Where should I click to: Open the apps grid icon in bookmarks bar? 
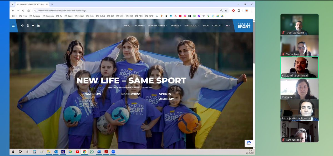coord(13,16)
